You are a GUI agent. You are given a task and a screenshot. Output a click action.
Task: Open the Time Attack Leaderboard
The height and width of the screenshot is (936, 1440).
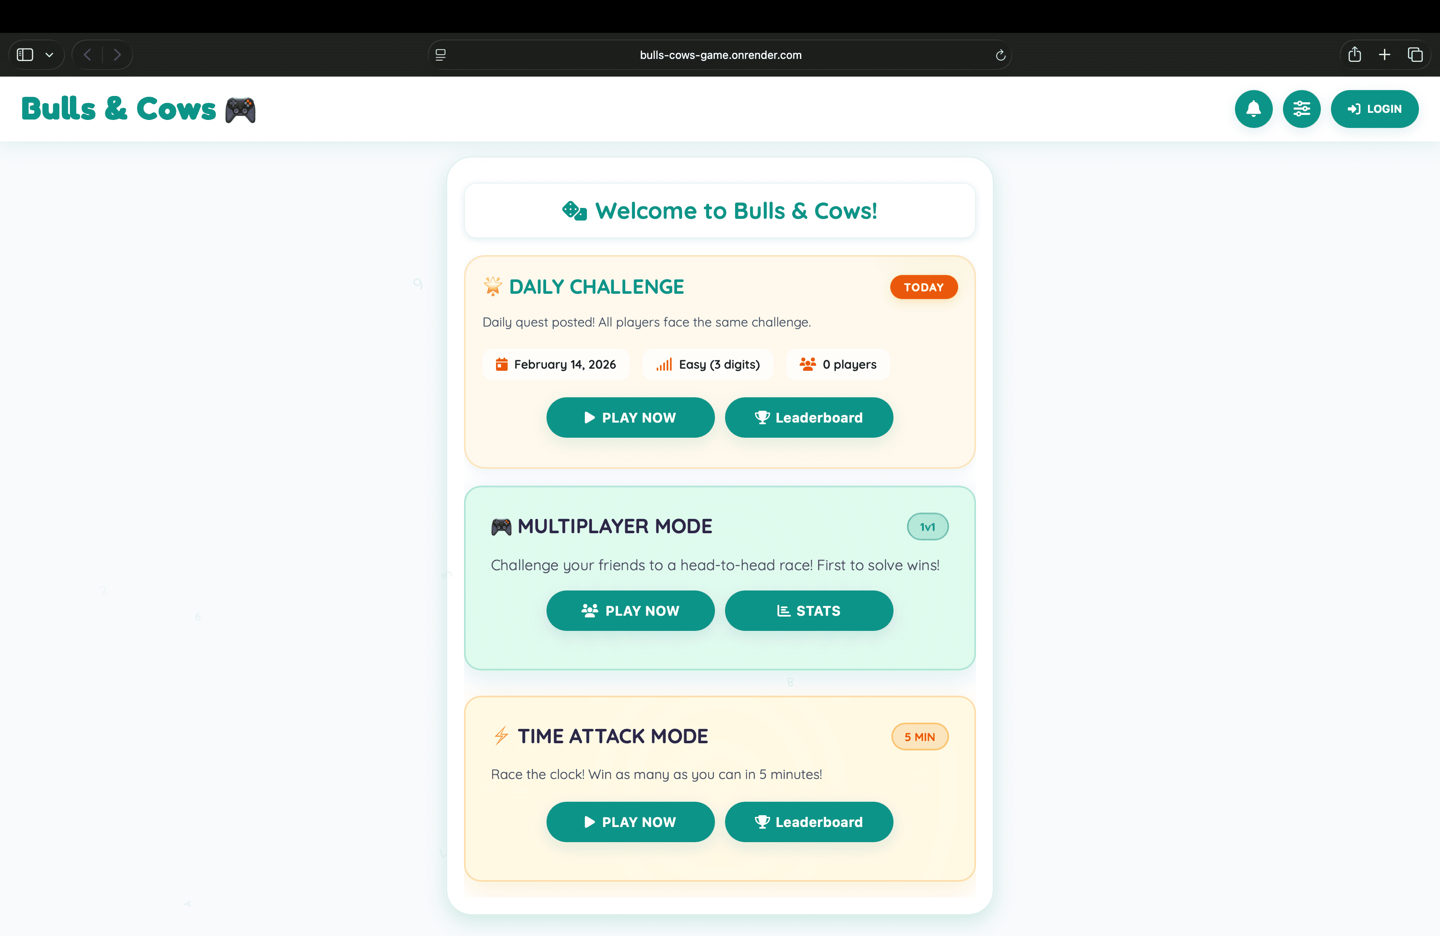808,822
